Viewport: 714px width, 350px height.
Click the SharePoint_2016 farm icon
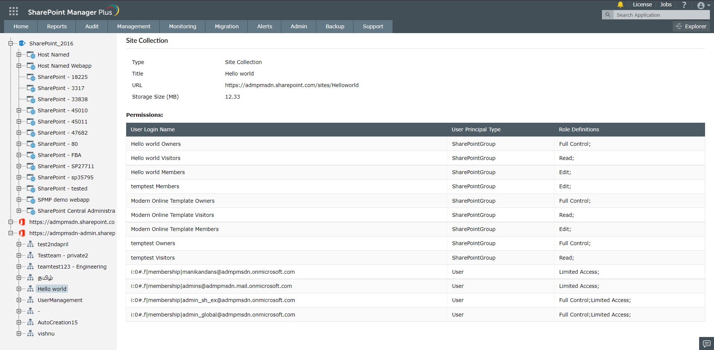[x=22, y=44]
